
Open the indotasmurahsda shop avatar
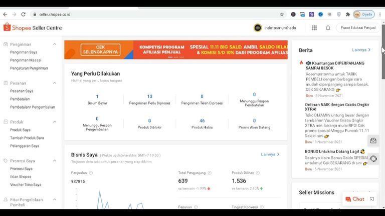(x=258, y=27)
